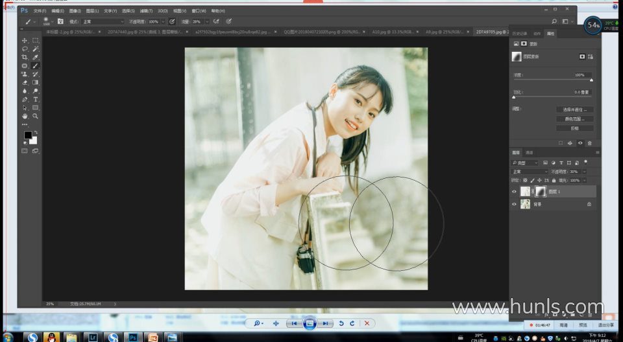
Task: Load selection from mask icon
Action: 561,143
